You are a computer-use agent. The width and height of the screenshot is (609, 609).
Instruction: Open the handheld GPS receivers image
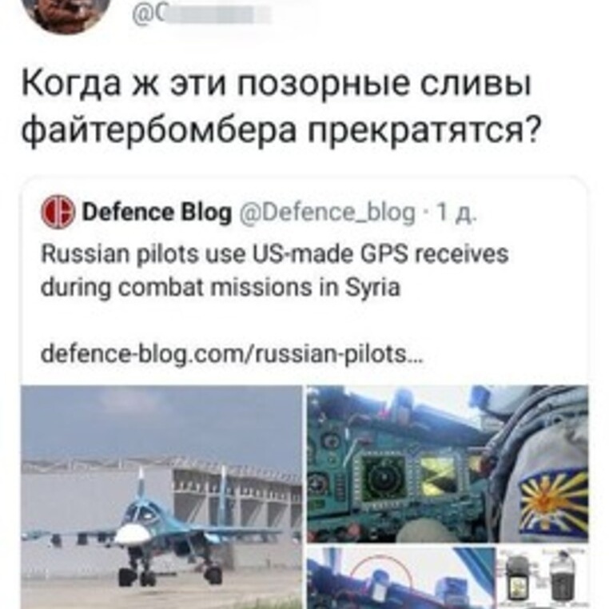click(x=543, y=578)
